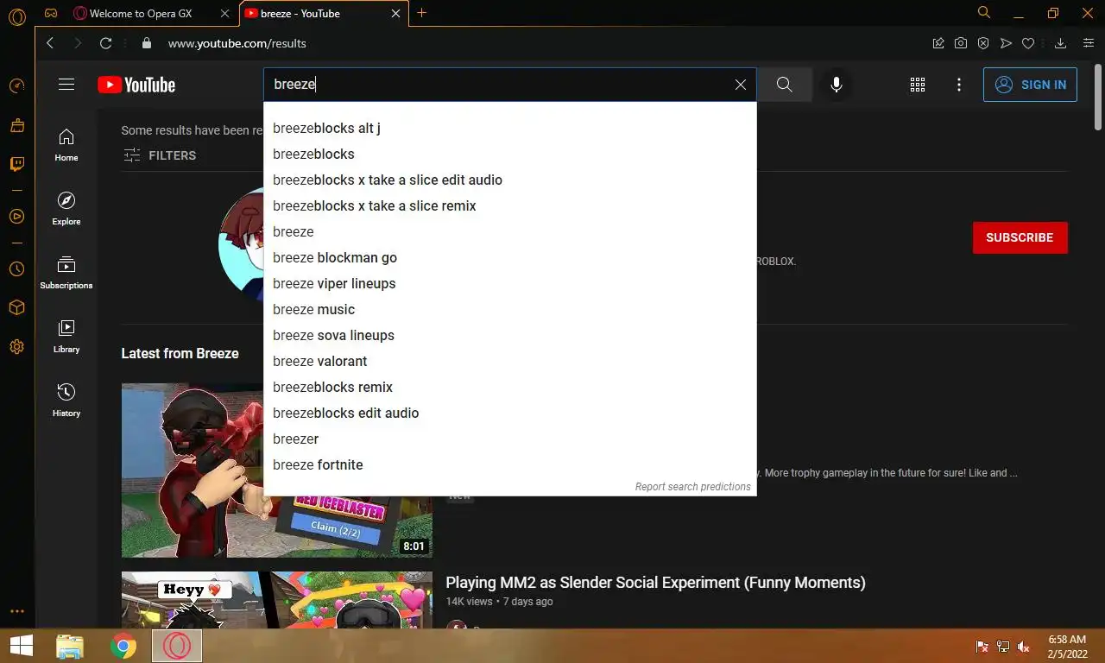Launch Google Chrome from taskbar
The image size is (1105, 663).
click(x=123, y=646)
